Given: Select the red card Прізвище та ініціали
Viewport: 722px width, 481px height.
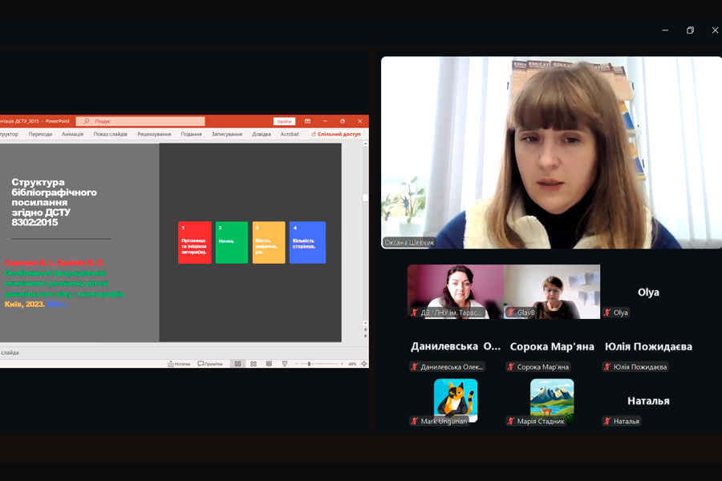Looking at the screenshot, I should click(x=195, y=243).
